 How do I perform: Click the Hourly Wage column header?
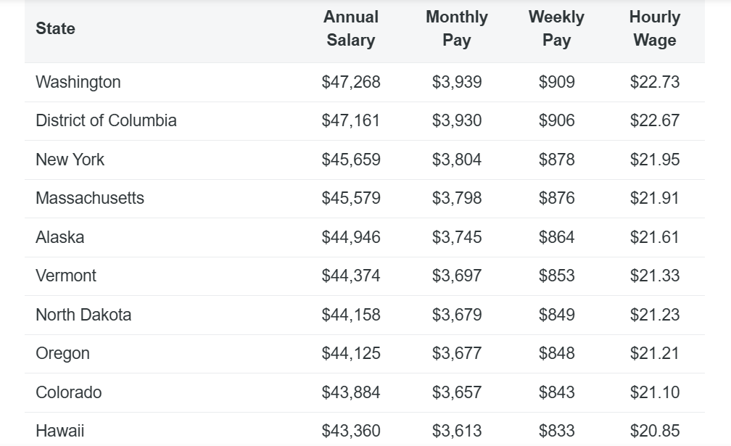tap(655, 29)
